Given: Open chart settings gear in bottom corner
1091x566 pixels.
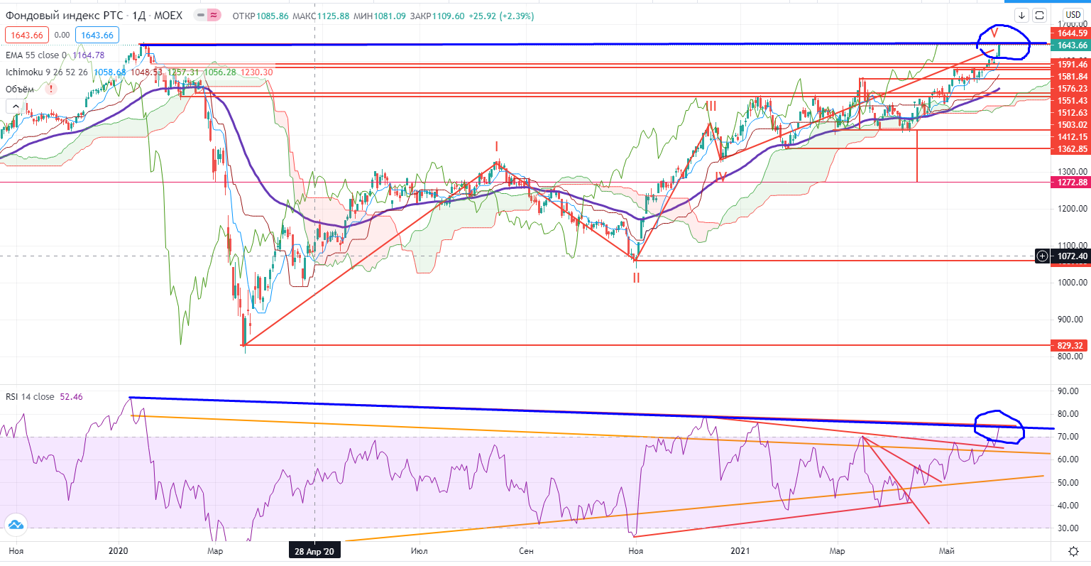Looking at the screenshot, I should click(x=1075, y=551).
